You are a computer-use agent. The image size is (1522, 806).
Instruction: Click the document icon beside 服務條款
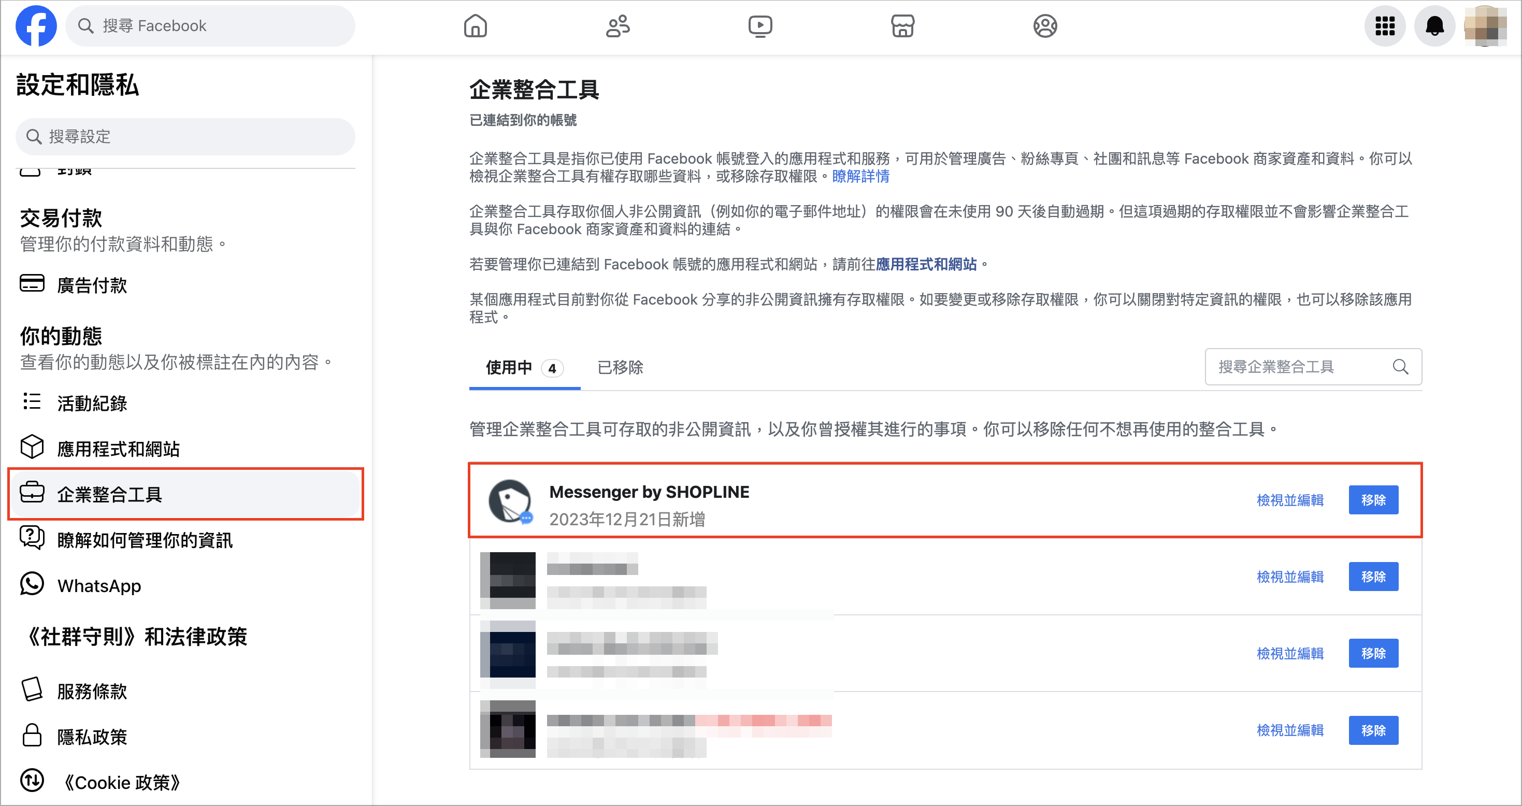tap(32, 689)
